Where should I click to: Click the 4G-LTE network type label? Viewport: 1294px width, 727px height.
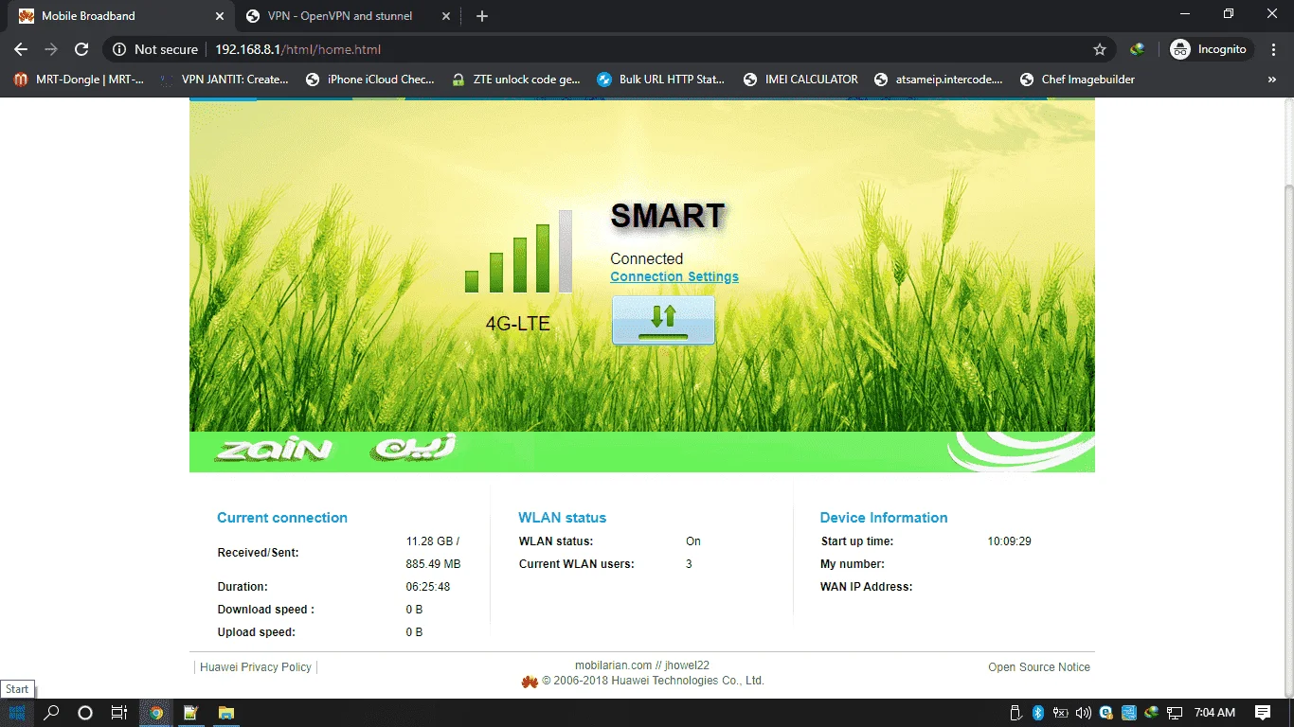tap(518, 324)
